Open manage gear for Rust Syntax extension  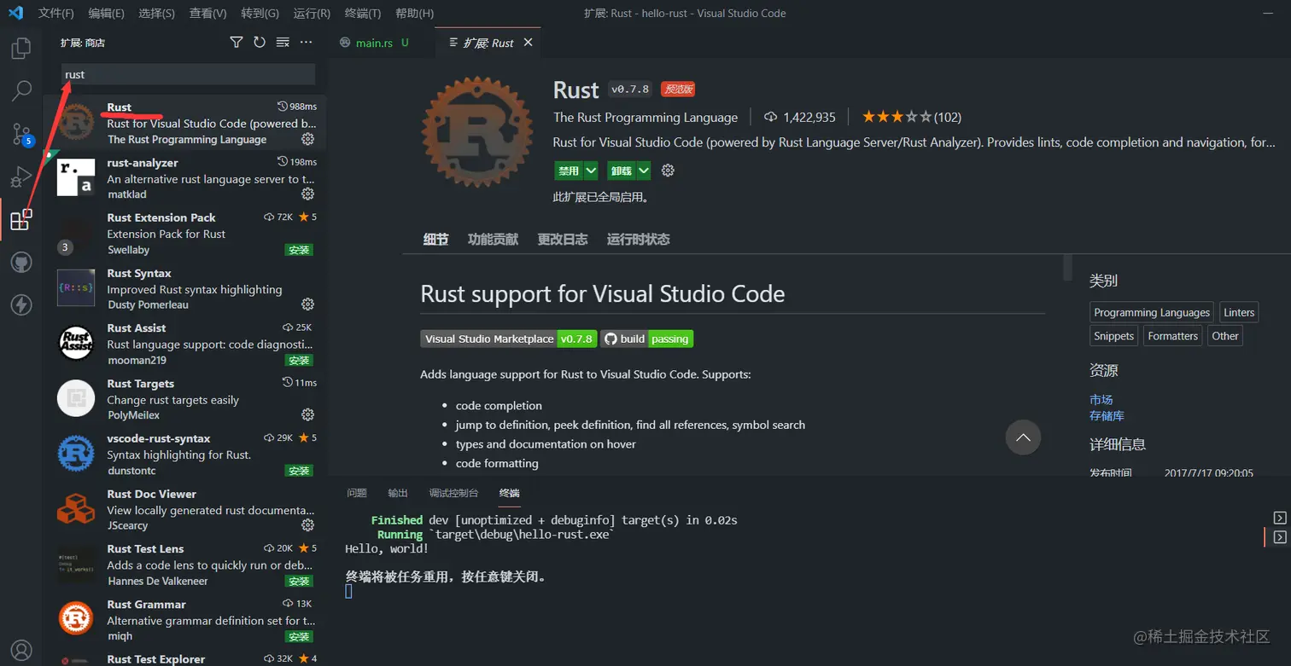coord(308,304)
